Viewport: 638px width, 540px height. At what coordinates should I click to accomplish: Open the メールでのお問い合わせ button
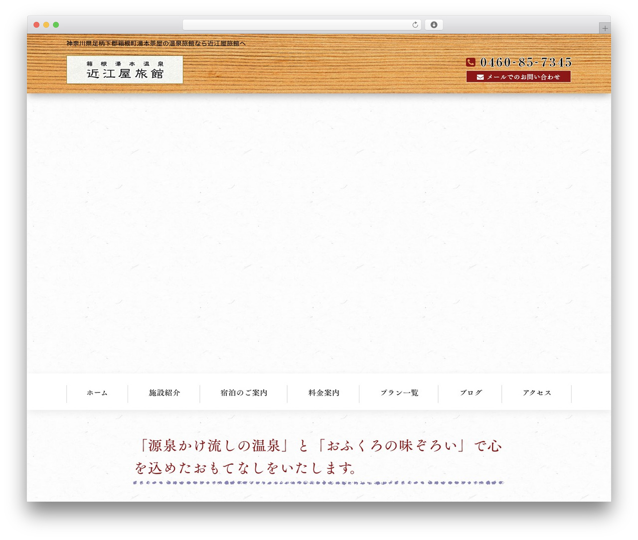click(x=518, y=77)
